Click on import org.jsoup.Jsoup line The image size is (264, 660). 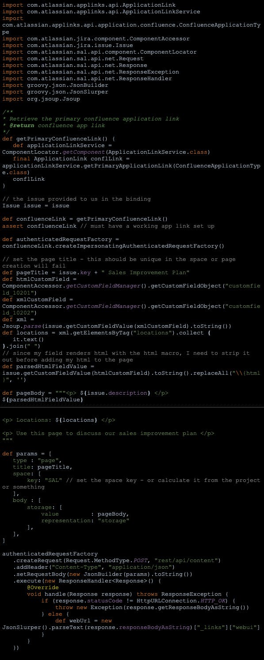point(41,98)
